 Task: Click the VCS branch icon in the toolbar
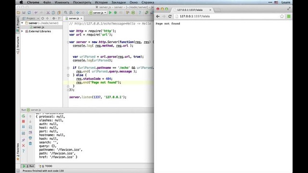coord(128,12)
